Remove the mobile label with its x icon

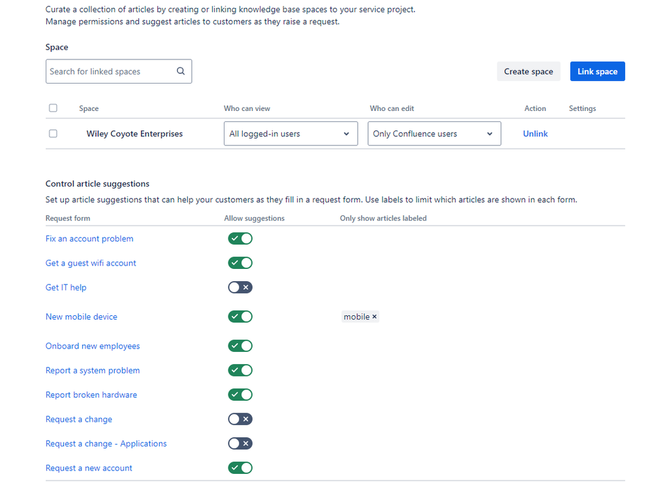(x=375, y=317)
